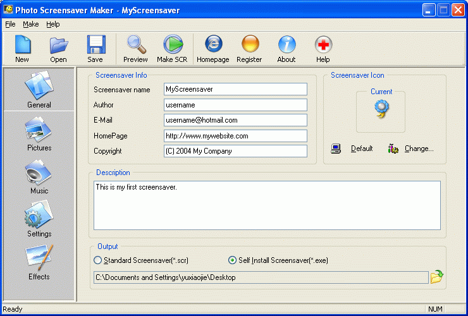The image size is (468, 316).
Task: Click the New toolbar icon
Action: point(22,48)
